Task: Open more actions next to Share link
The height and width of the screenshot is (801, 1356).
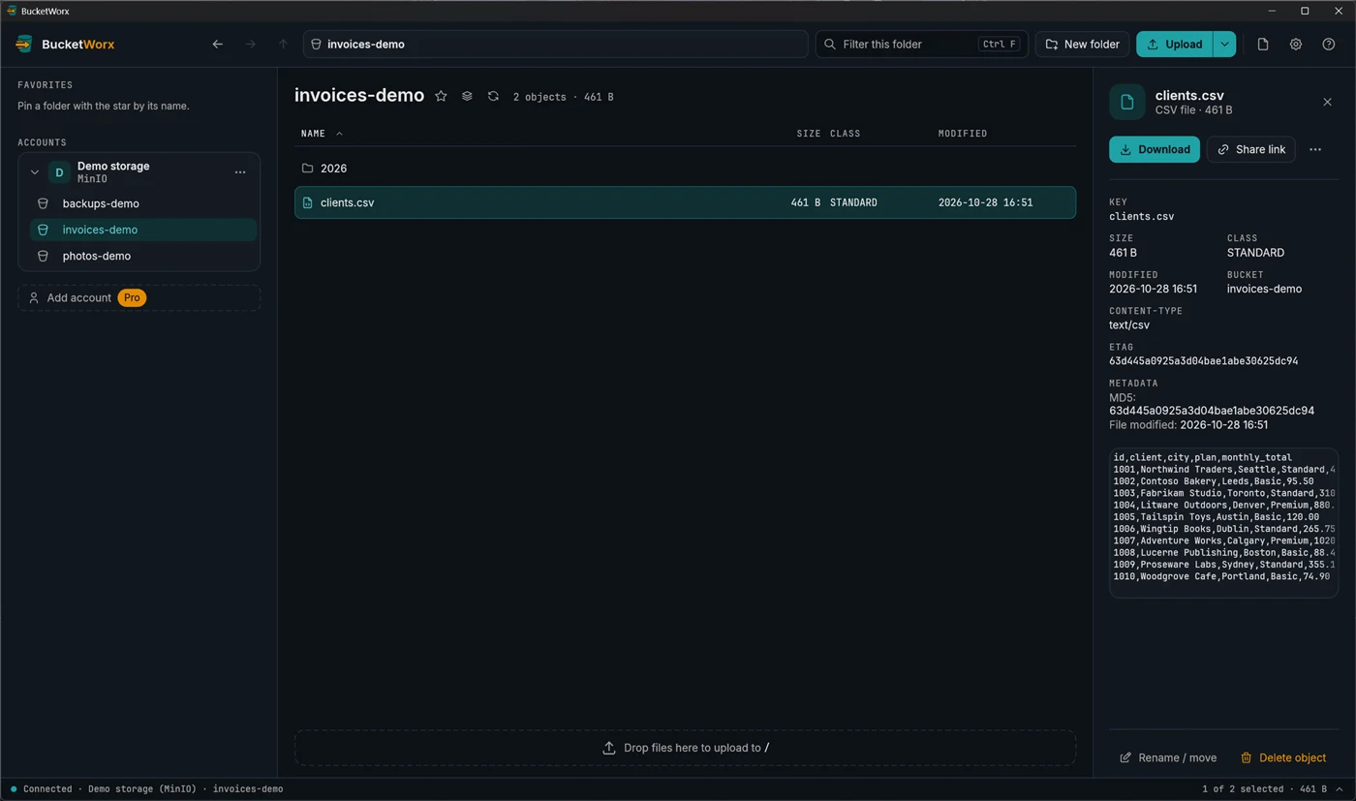Action: pos(1315,149)
